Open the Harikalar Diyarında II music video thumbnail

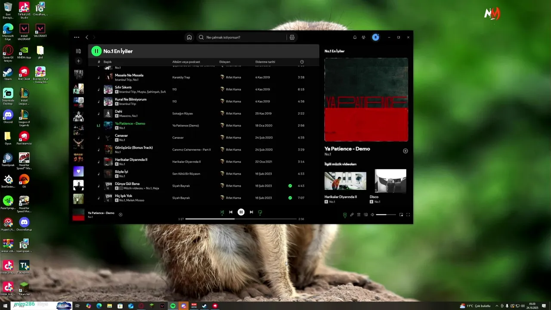click(345, 181)
